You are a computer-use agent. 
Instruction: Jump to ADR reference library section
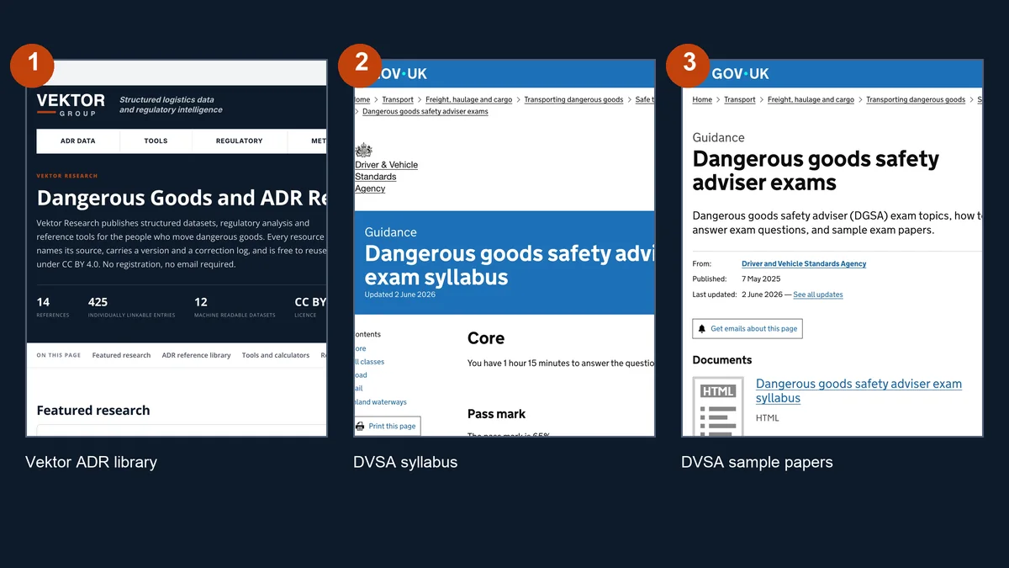[x=196, y=355]
